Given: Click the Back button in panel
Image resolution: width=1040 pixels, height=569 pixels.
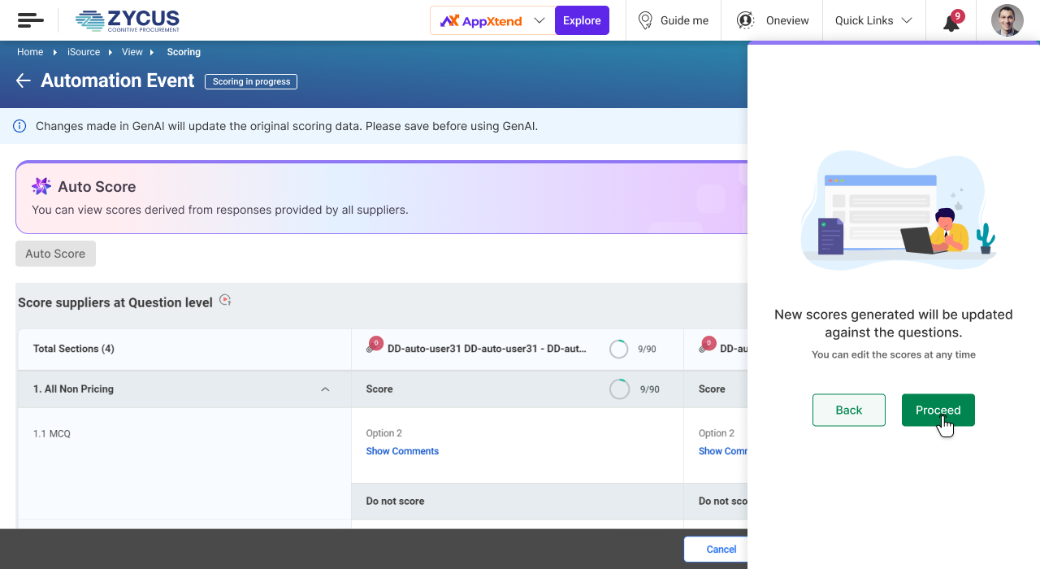Looking at the screenshot, I should (848, 410).
